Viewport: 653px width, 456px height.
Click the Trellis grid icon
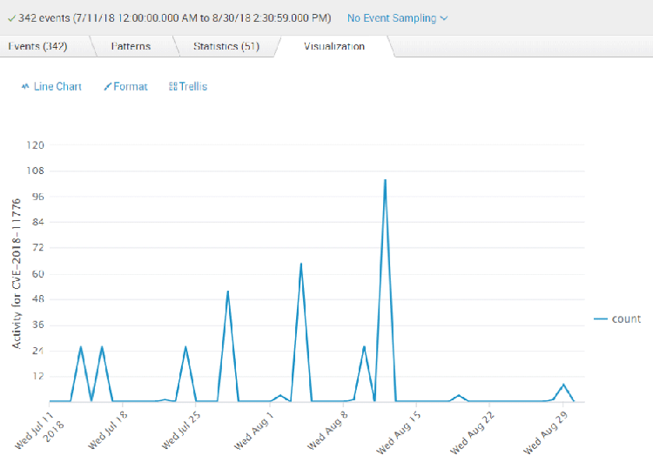coord(173,87)
